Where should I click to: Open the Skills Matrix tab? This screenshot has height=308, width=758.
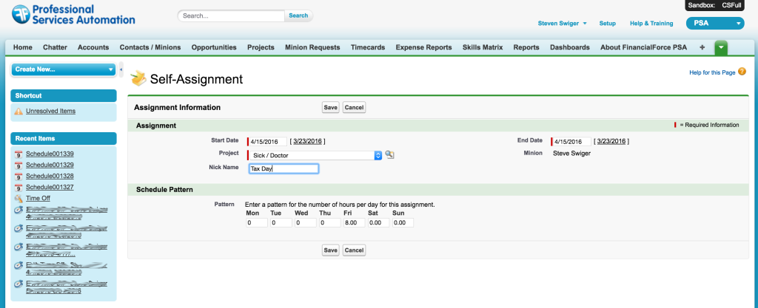(483, 47)
